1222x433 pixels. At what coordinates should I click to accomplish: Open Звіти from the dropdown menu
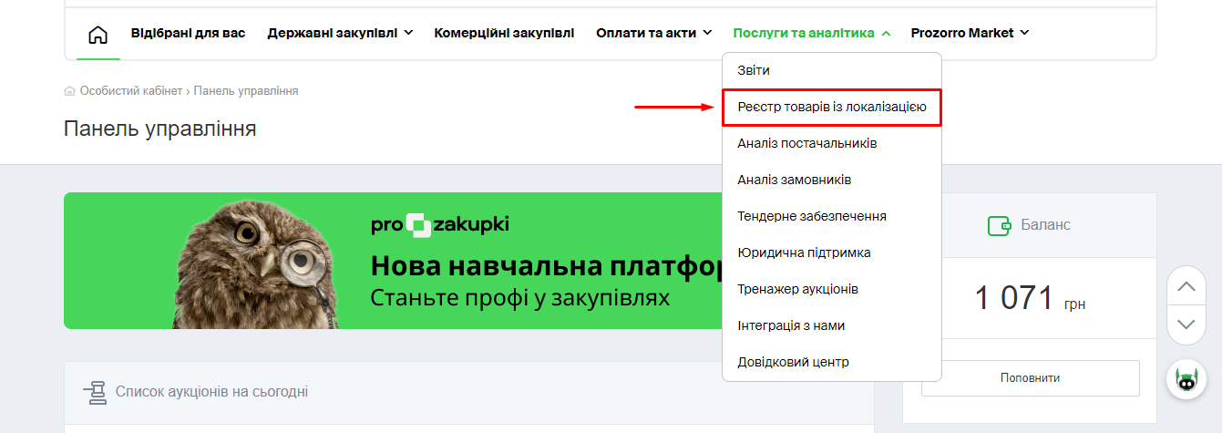click(754, 70)
